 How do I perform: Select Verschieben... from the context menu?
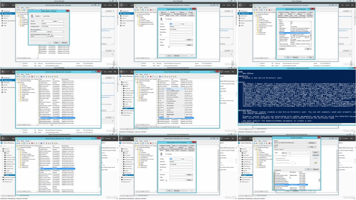[174, 99]
